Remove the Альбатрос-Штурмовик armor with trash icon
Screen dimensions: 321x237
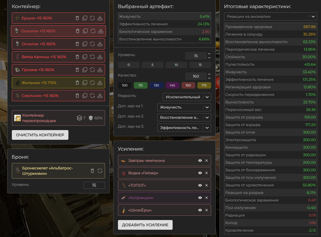(92, 171)
